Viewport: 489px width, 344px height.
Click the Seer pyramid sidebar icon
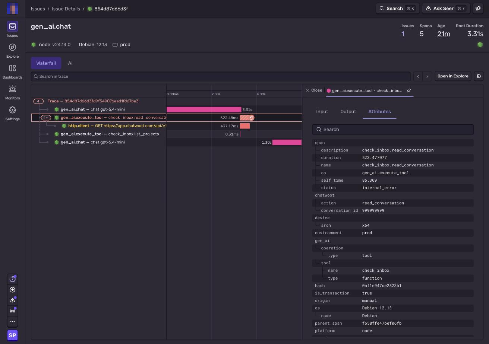click(x=12, y=300)
